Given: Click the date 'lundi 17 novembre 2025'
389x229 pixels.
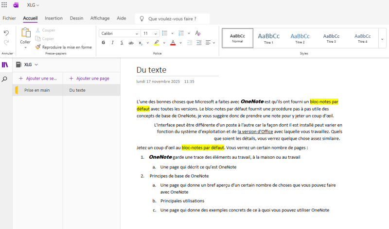Looking at the screenshot, I should (x=158, y=82).
